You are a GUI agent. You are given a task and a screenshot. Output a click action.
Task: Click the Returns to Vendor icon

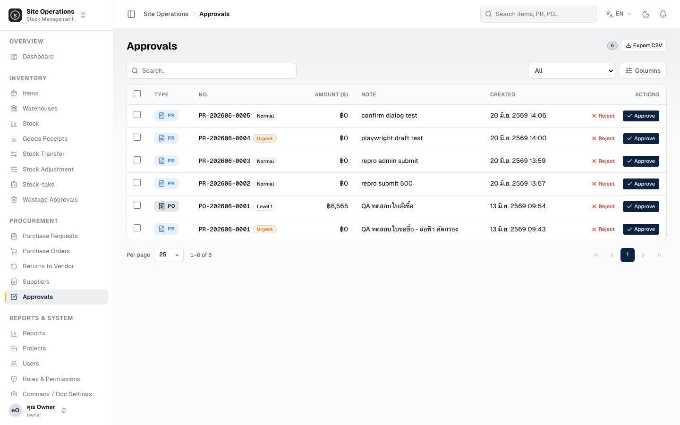tap(14, 266)
